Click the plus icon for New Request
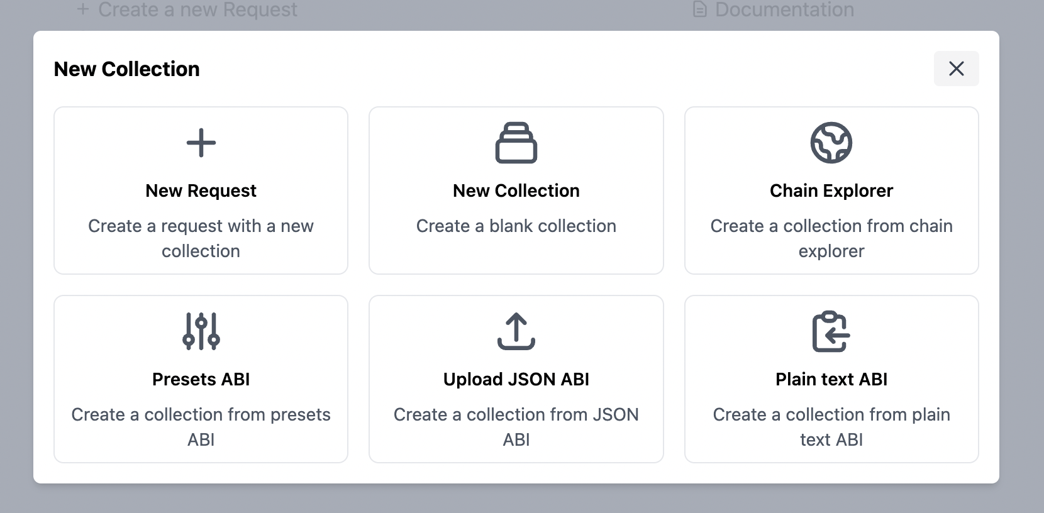Screen dimensions: 1044x513 (201, 143)
